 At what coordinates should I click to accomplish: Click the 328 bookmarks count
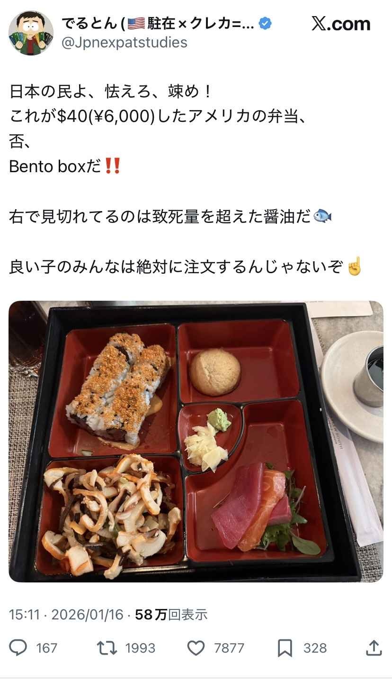315,648
